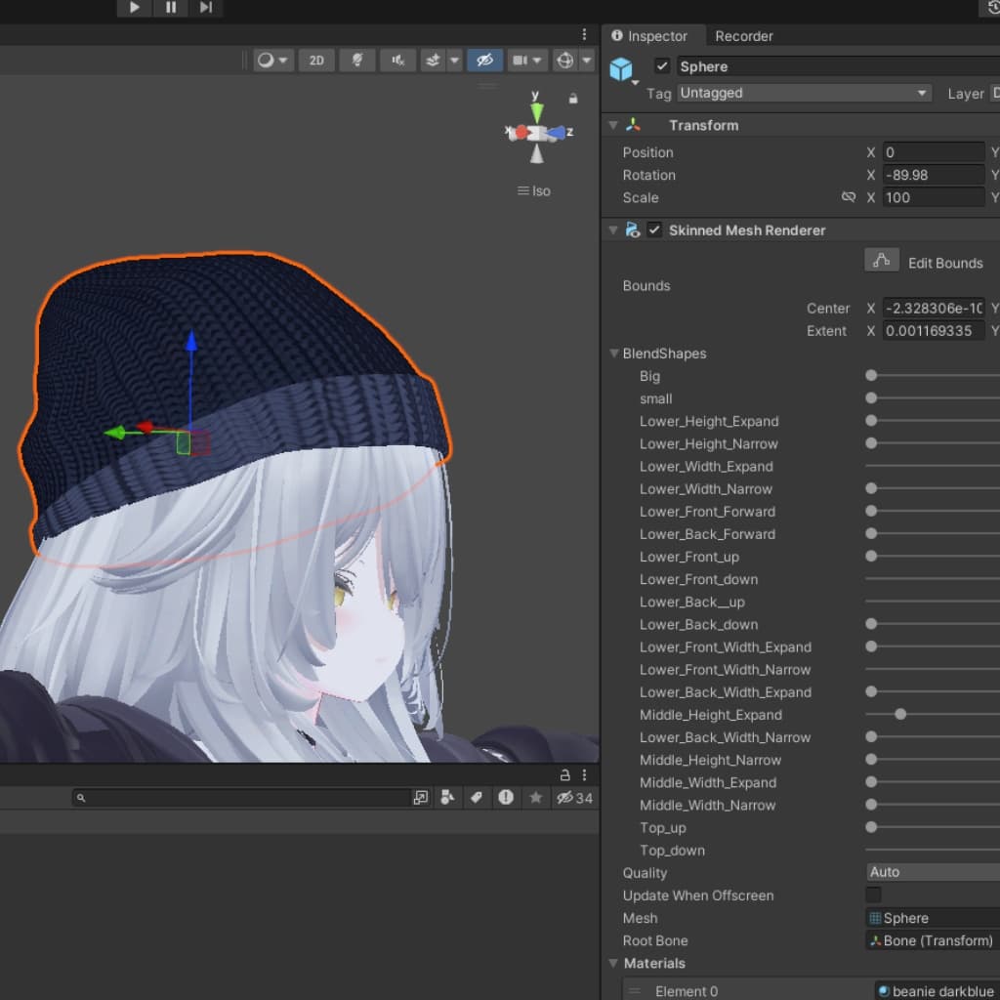Advance one frame with the step button
This screenshot has width=1000, height=1000.
tap(205, 8)
